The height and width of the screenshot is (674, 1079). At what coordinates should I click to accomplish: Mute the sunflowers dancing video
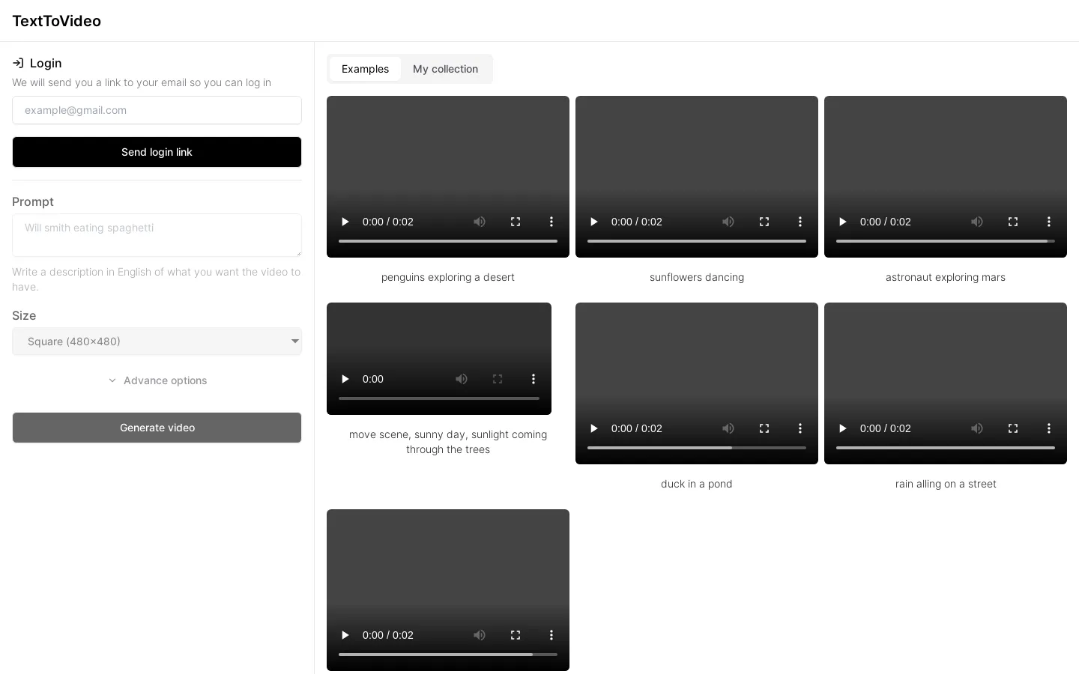click(x=728, y=222)
